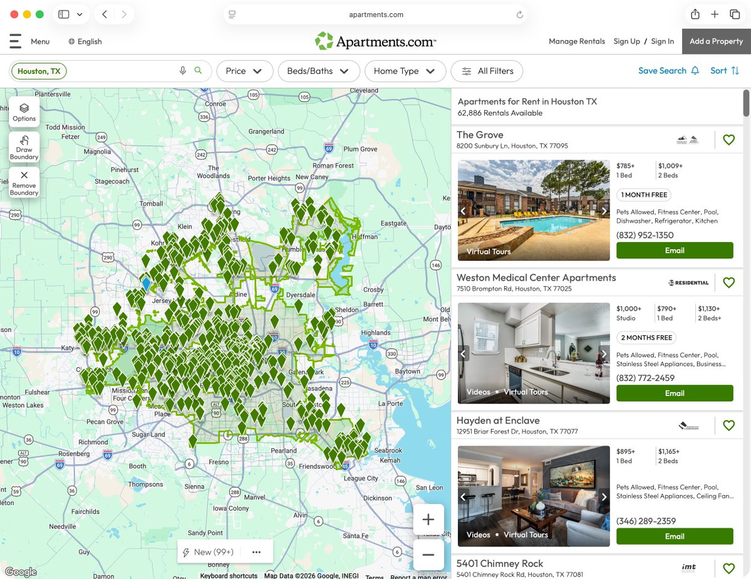The width and height of the screenshot is (751, 579).
Task: Click Sign In in header
Action: click(663, 41)
